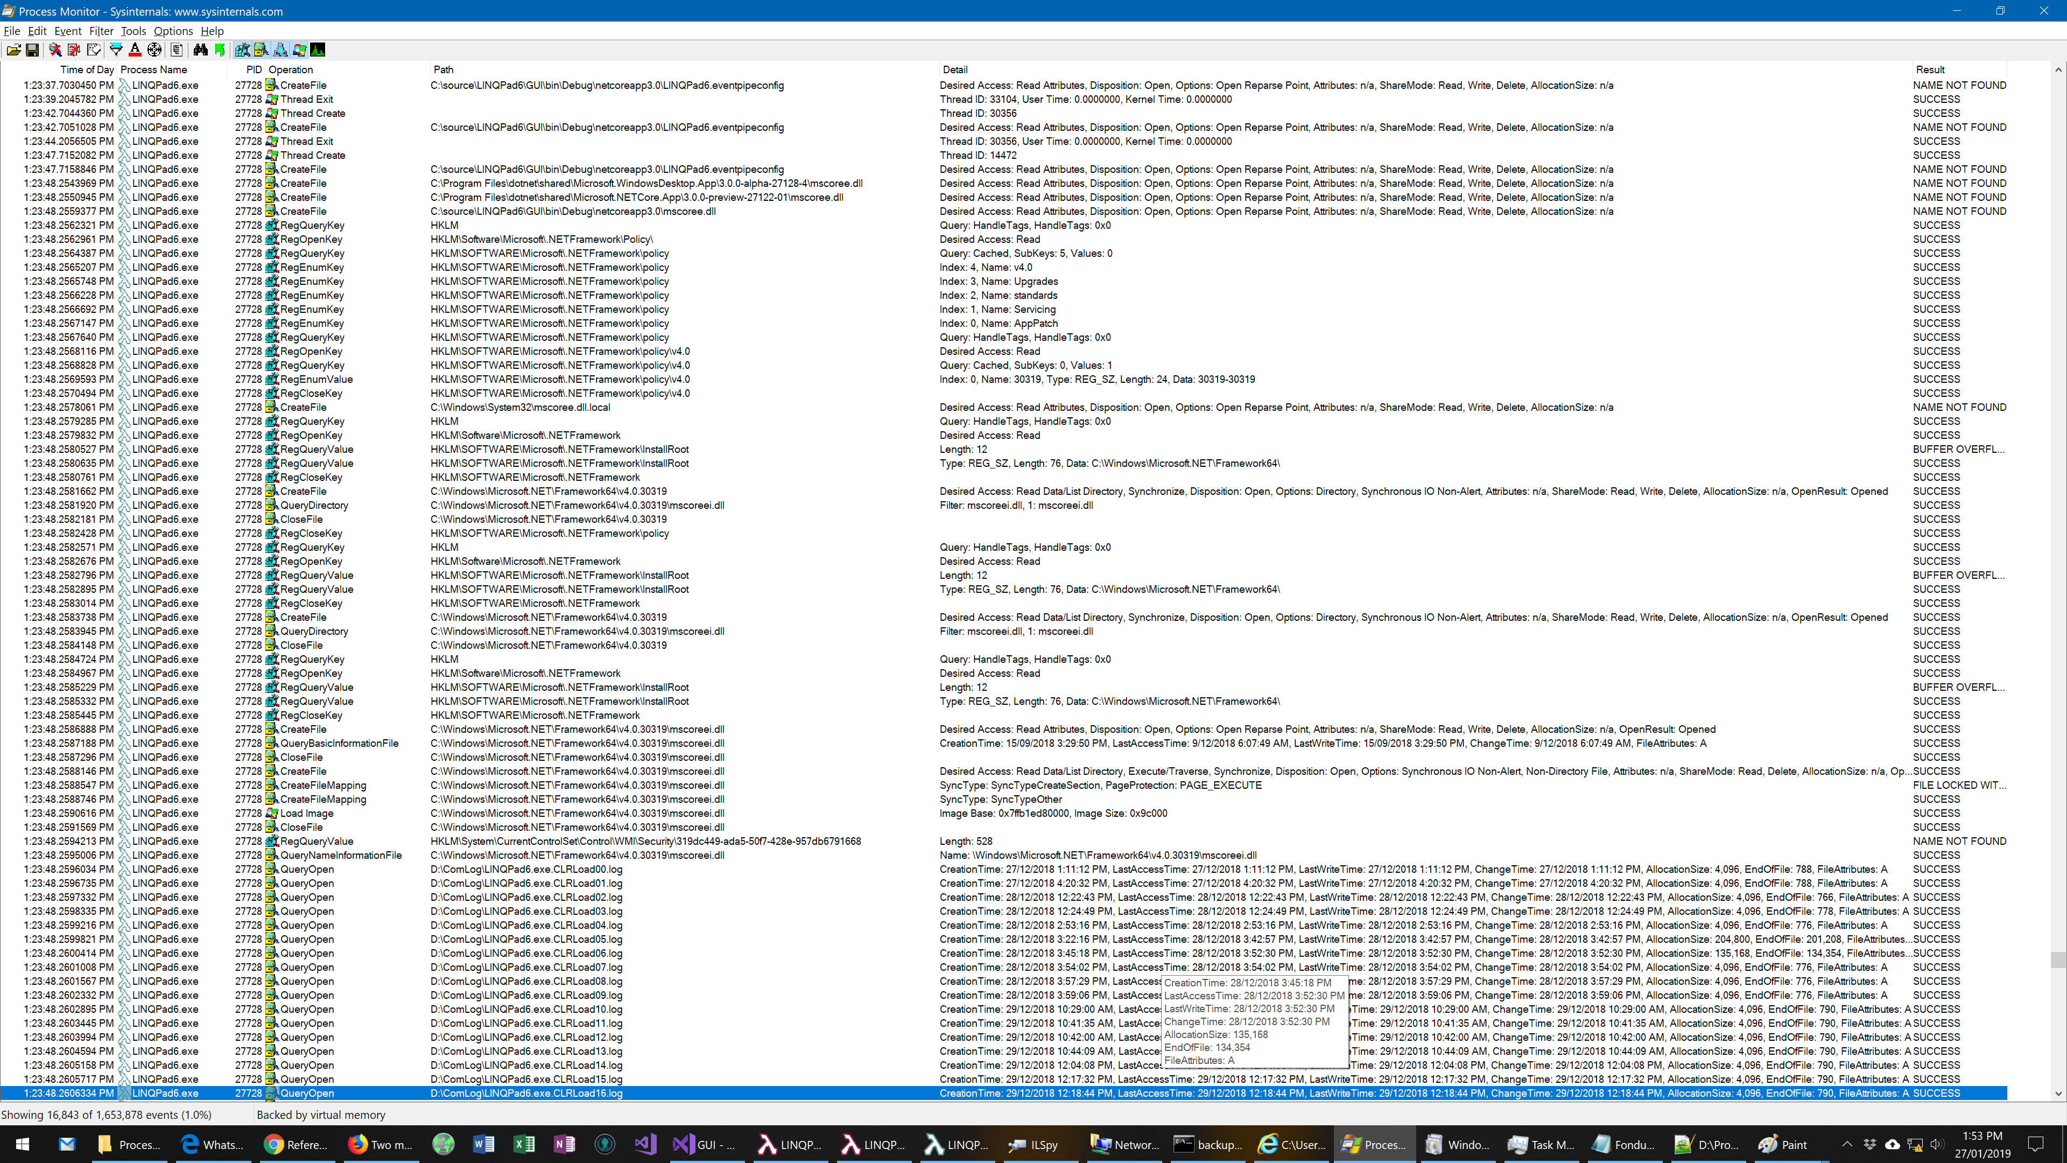
Task: Enable Show Profiling Events
Action: coord(318,50)
